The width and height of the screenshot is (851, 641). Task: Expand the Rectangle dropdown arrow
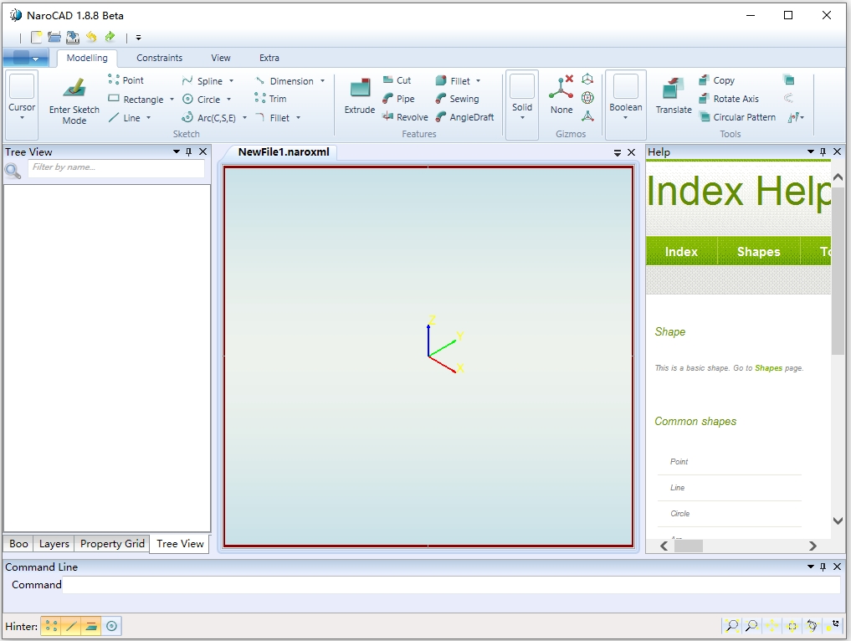(172, 100)
